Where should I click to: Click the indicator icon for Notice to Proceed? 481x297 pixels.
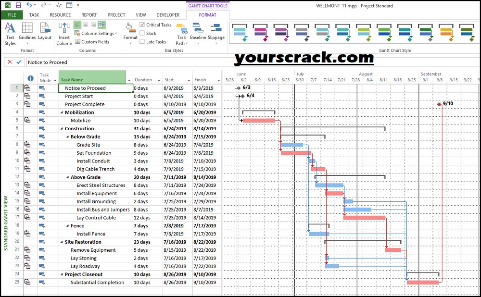point(27,88)
